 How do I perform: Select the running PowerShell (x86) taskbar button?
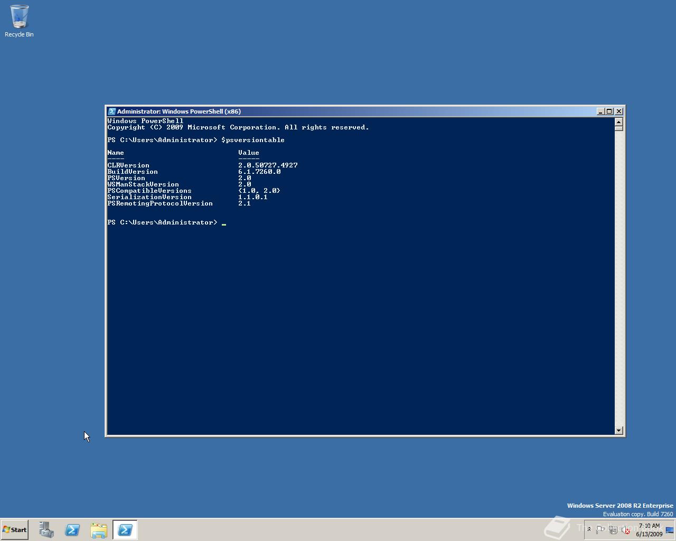[125, 530]
